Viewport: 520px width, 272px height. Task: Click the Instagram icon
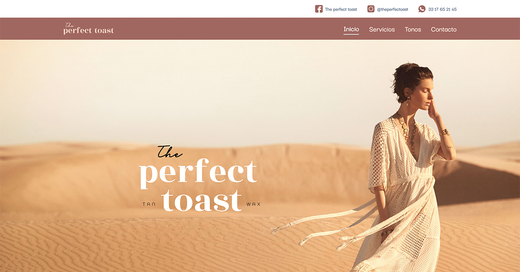point(371,9)
